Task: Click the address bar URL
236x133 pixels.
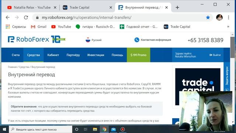Action: [87, 17]
